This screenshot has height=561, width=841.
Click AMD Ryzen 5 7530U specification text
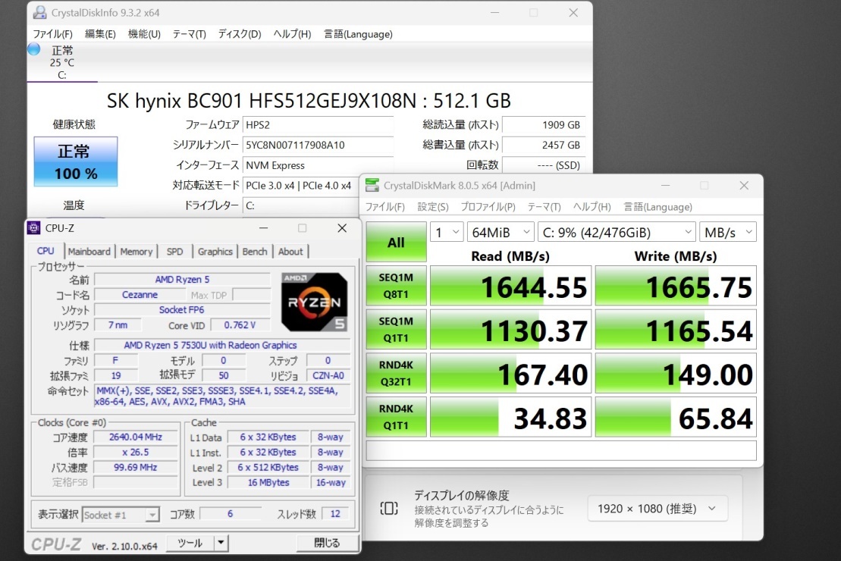210,345
